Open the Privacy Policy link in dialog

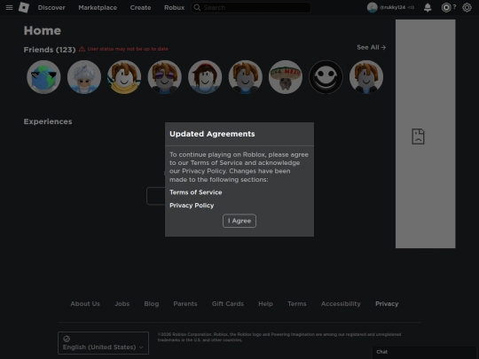coord(192,206)
